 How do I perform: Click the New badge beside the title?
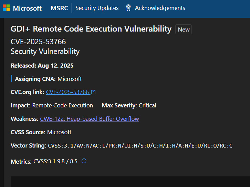(184, 30)
